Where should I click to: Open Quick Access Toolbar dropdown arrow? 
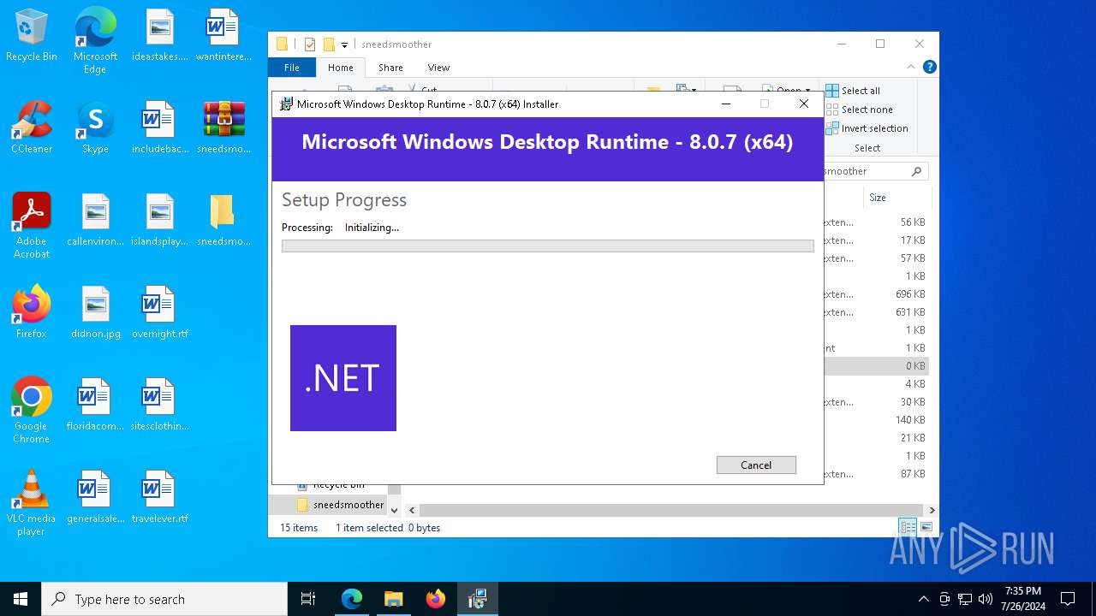pos(344,44)
